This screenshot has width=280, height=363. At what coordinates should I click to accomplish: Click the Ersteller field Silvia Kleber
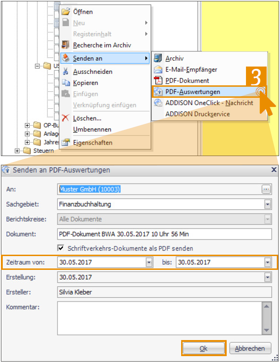coord(165,292)
